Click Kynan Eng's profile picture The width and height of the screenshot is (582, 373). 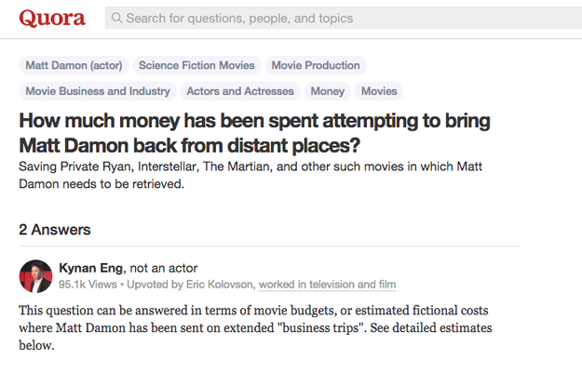[x=35, y=276]
